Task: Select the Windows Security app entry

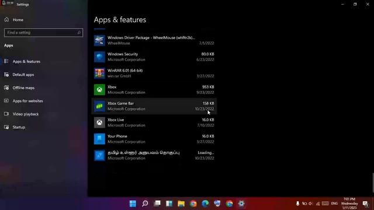Action: (154, 57)
